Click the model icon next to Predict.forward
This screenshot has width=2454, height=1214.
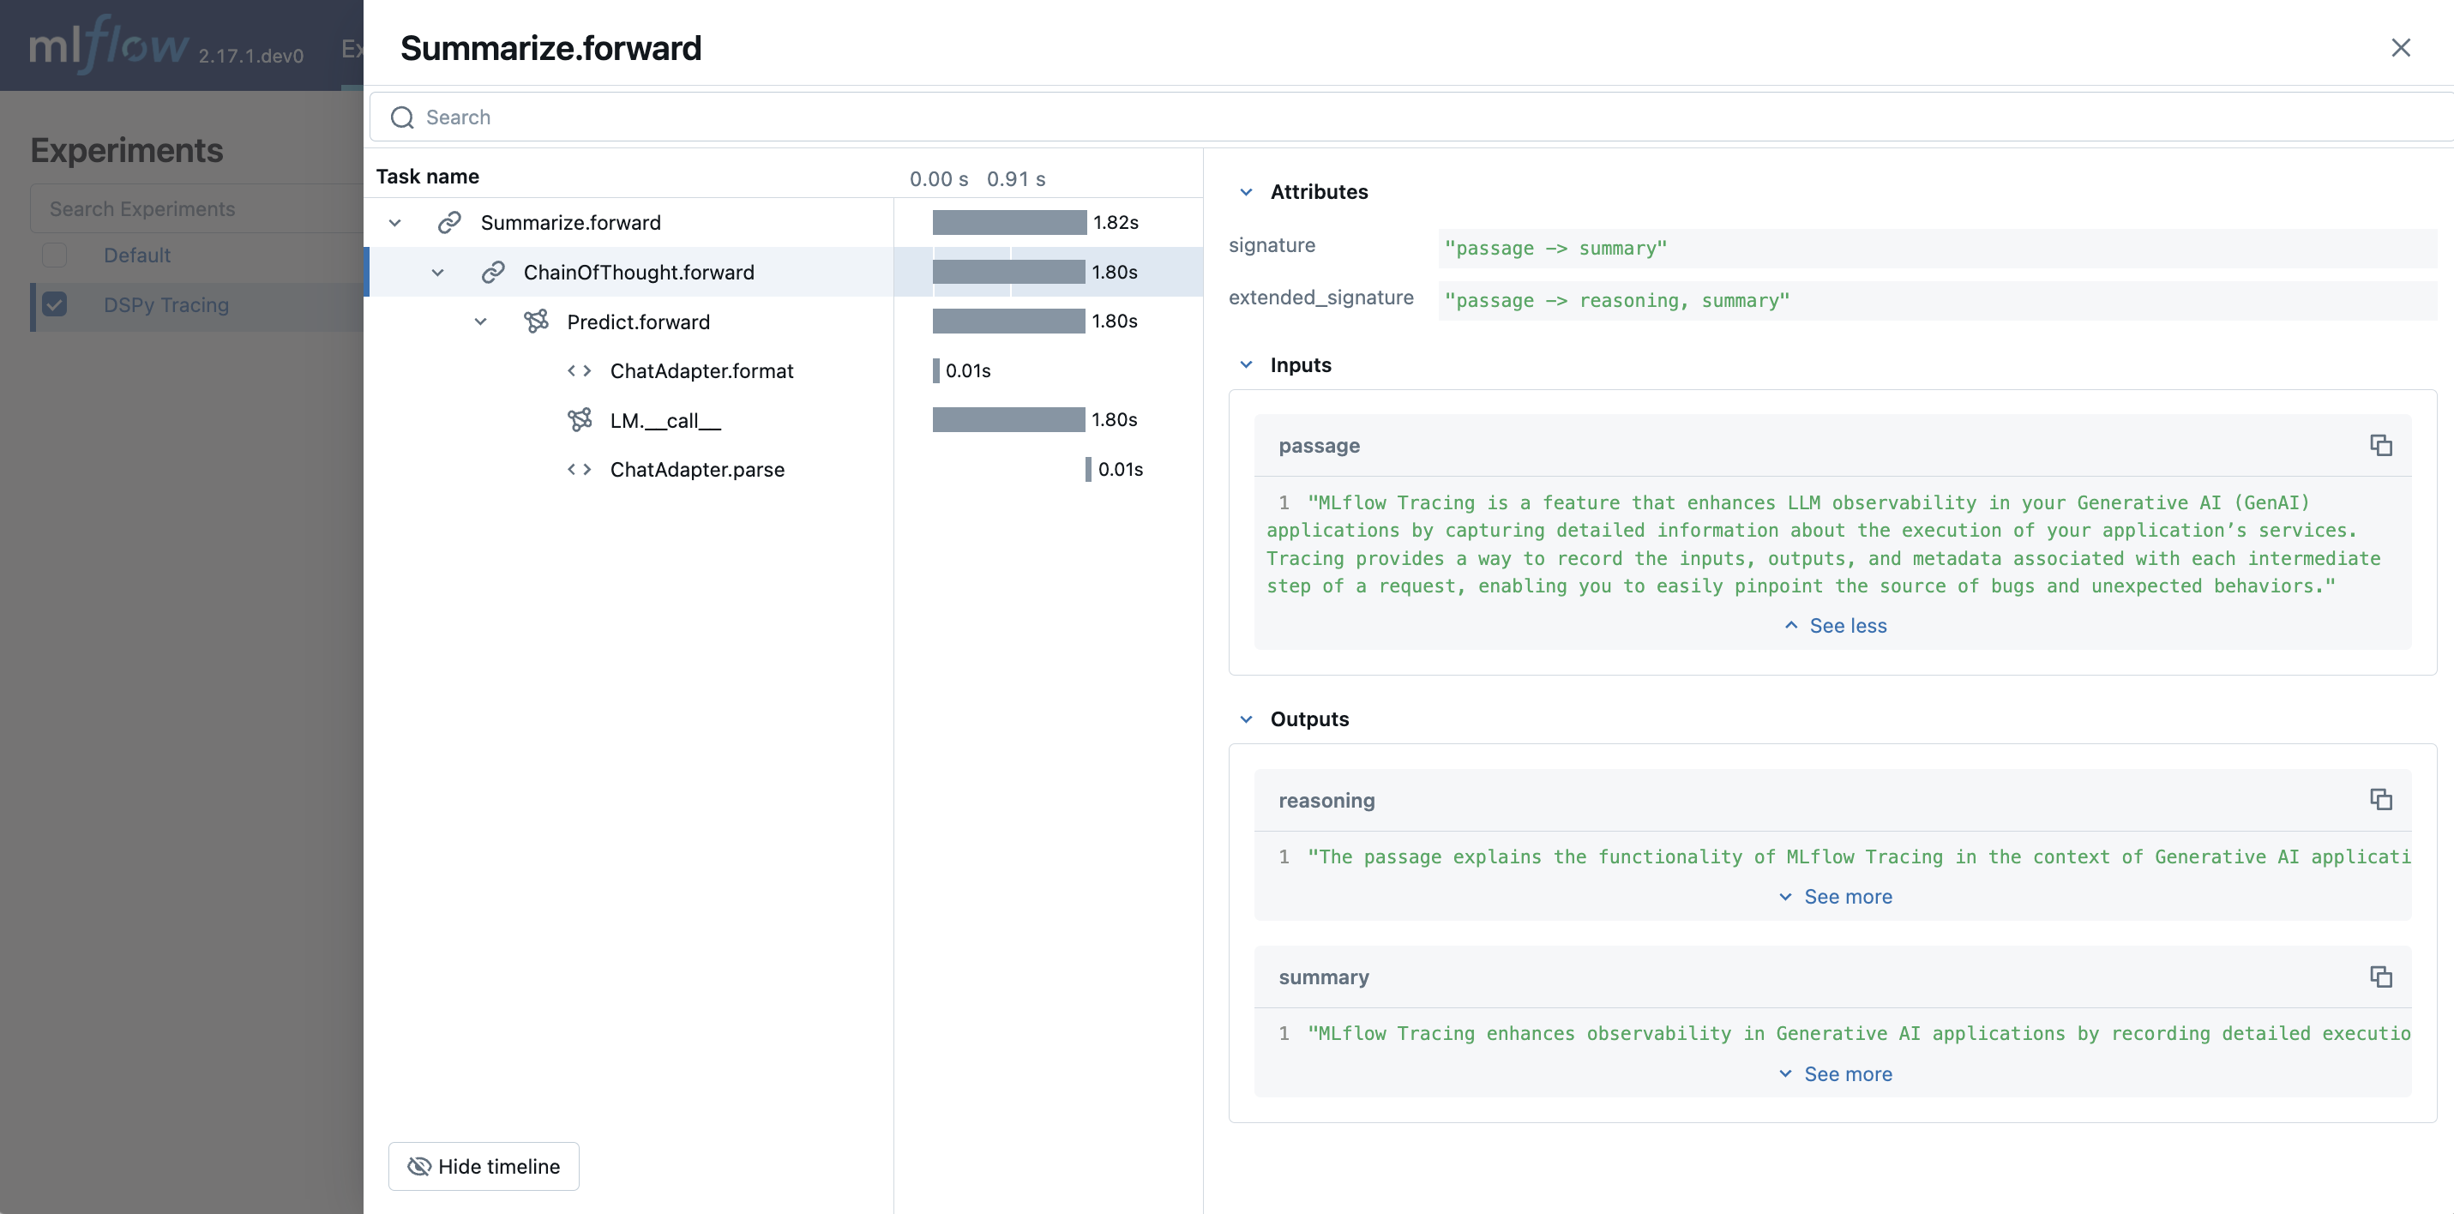[537, 322]
